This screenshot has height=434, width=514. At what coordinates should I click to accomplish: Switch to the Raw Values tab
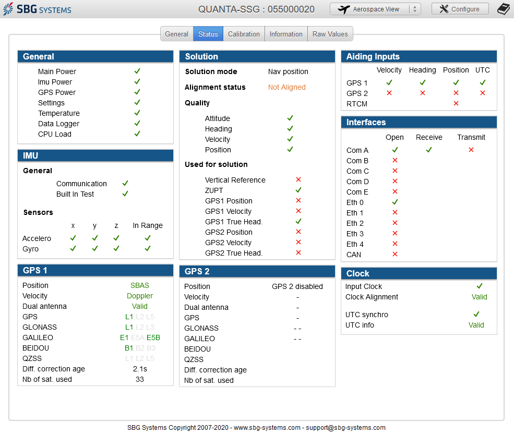330,34
